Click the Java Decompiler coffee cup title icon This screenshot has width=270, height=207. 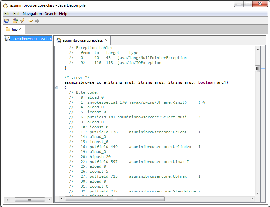coord(6,5)
